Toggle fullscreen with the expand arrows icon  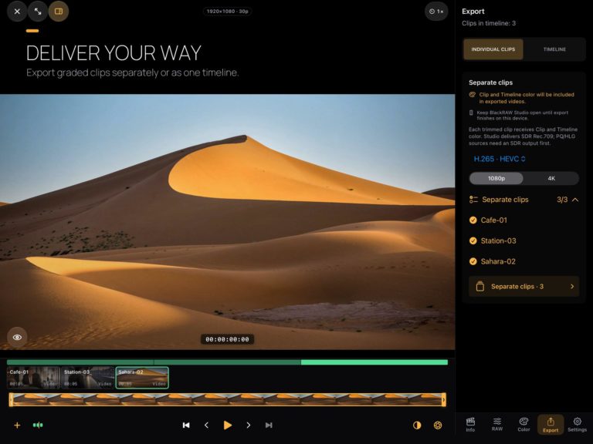(x=38, y=12)
